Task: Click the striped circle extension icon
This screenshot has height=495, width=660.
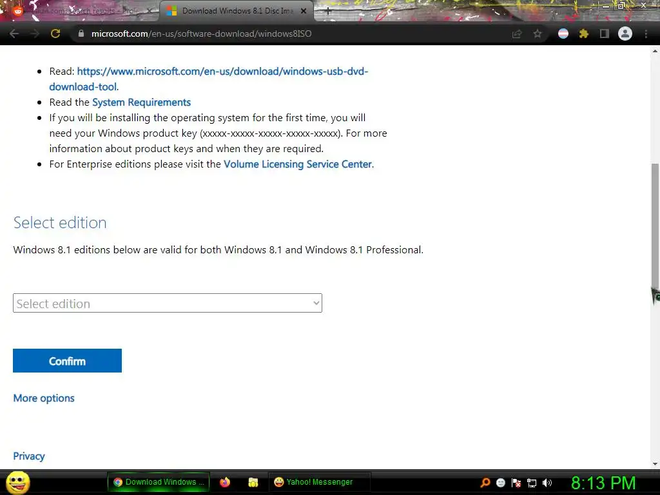Action: [563, 34]
